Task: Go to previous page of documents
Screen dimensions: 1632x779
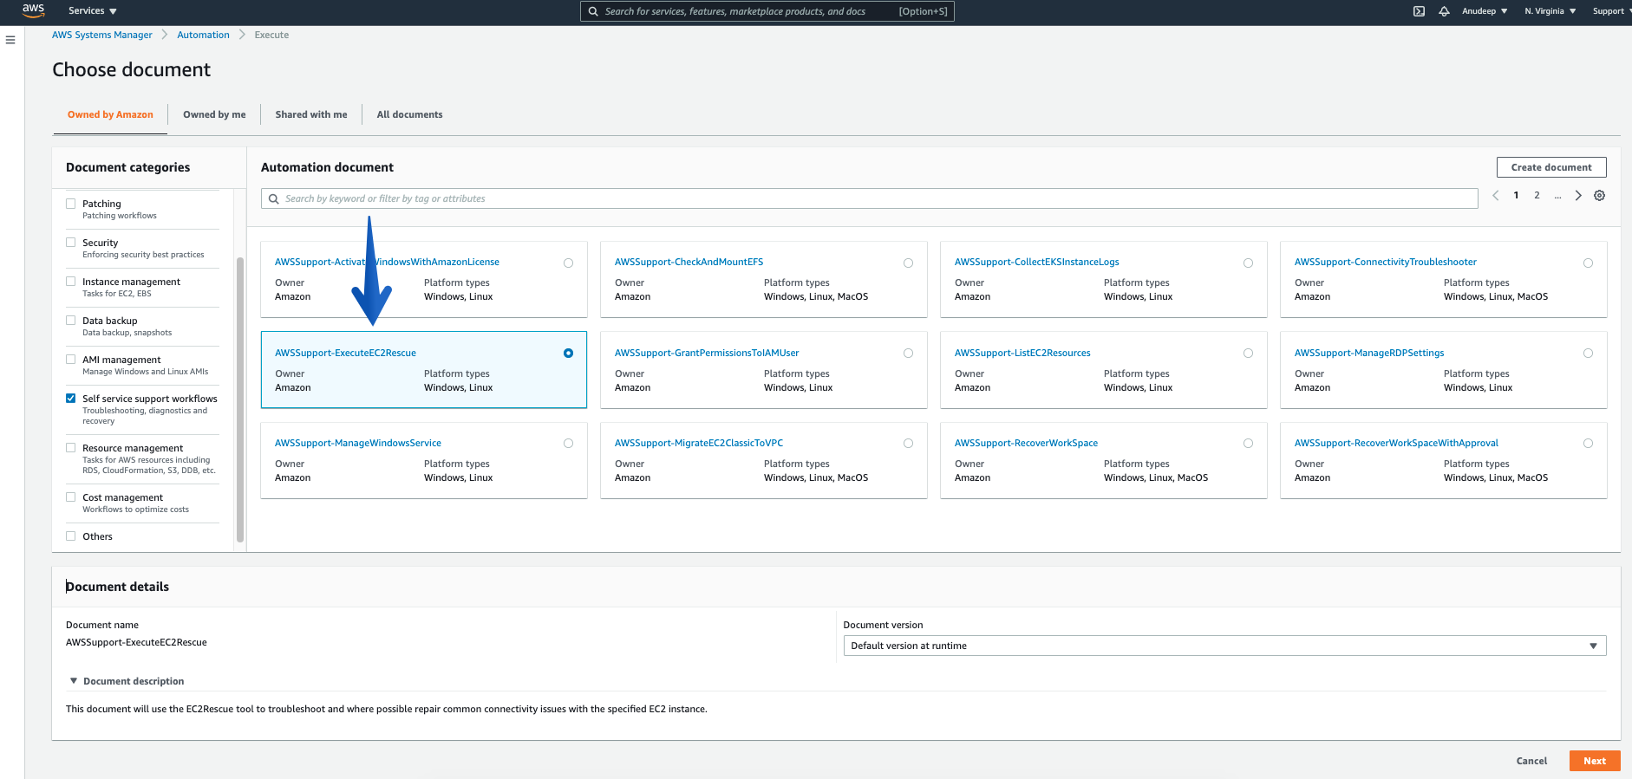Action: point(1496,196)
